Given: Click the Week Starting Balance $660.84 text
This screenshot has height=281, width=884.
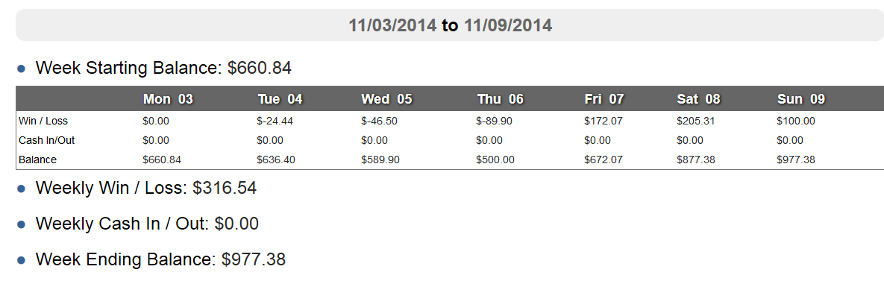Looking at the screenshot, I should 163,68.
